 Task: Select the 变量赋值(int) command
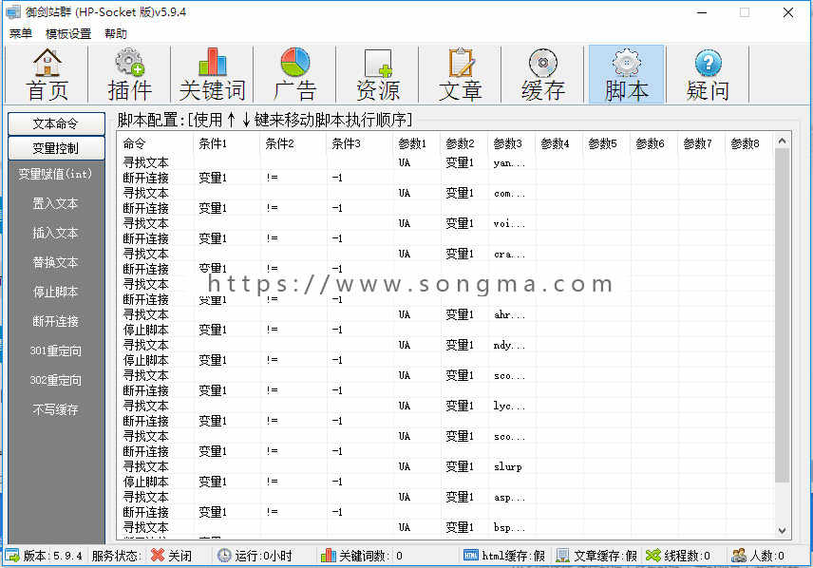[55, 174]
